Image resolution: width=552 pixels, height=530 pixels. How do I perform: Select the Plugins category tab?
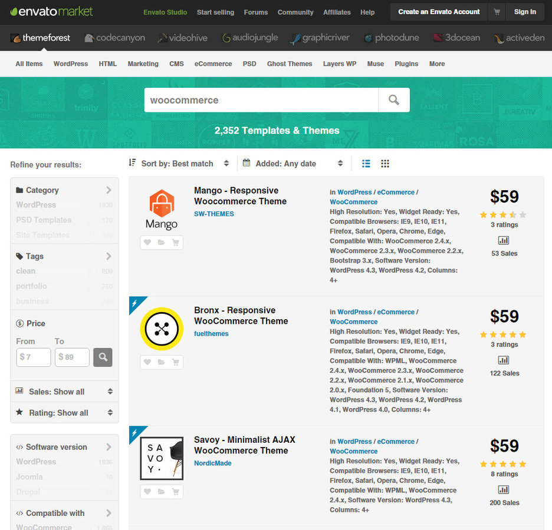(x=406, y=64)
